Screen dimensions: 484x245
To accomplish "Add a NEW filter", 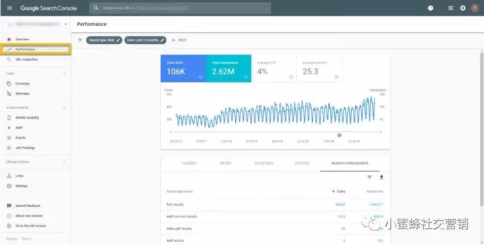I will (x=179, y=40).
